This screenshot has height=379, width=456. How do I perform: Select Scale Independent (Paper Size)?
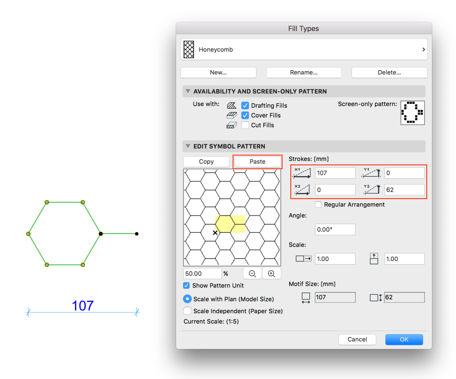tap(187, 311)
